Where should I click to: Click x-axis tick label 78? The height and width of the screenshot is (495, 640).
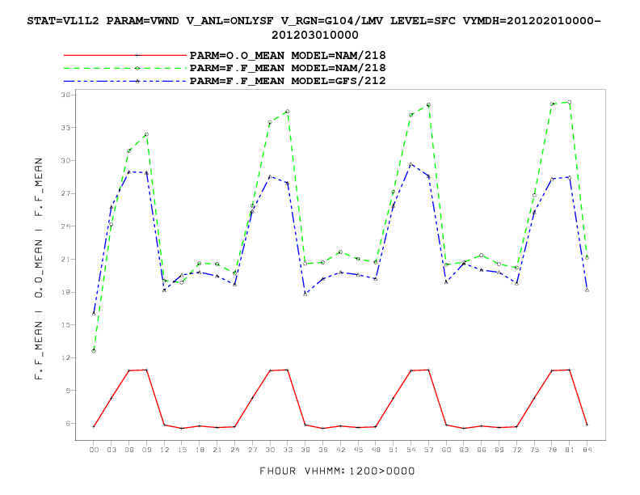tap(552, 450)
